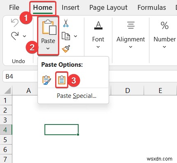Image resolution: width=177 pixels, height=163 pixels.
Task: Click the fill handle of cell B4
Action: [78, 134]
